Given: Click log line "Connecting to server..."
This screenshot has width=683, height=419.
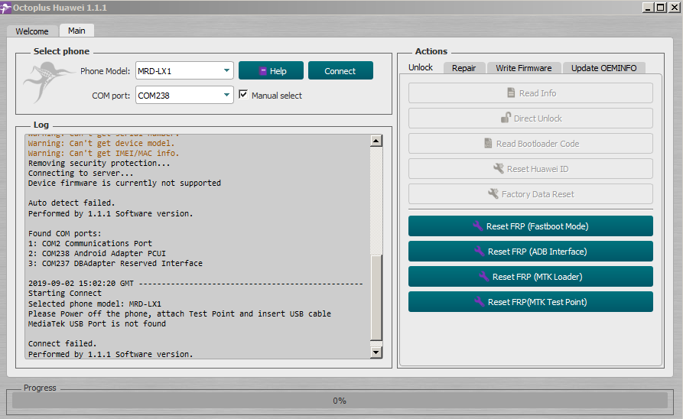Looking at the screenshot, I should pyautogui.click(x=80, y=173).
